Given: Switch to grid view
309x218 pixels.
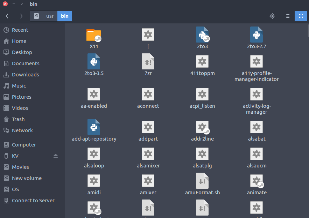Looking at the screenshot, I should [301, 16].
